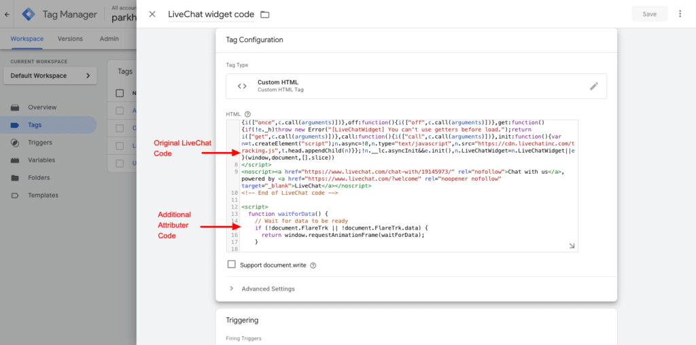The width and height of the screenshot is (696, 345).
Task: Click the Save button
Action: click(x=649, y=14)
